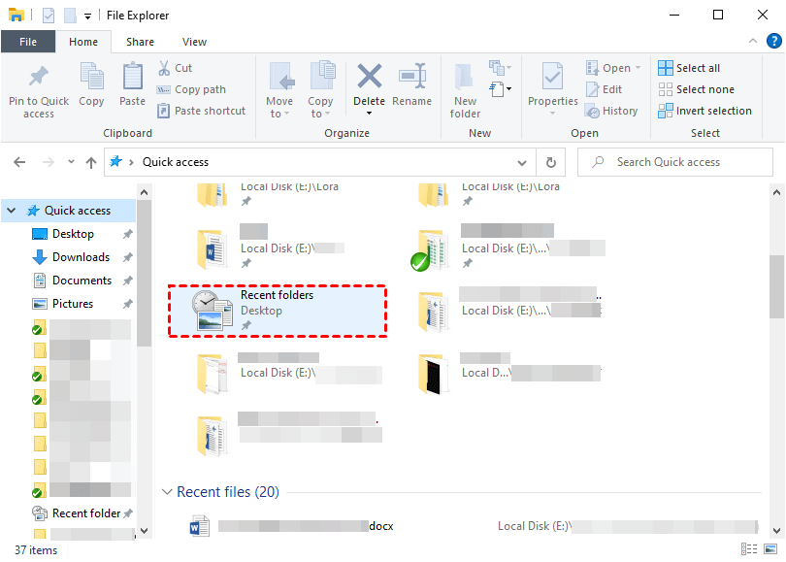Collapse the ribbon with the chevron
Screen dimensions: 786x562
(x=752, y=41)
